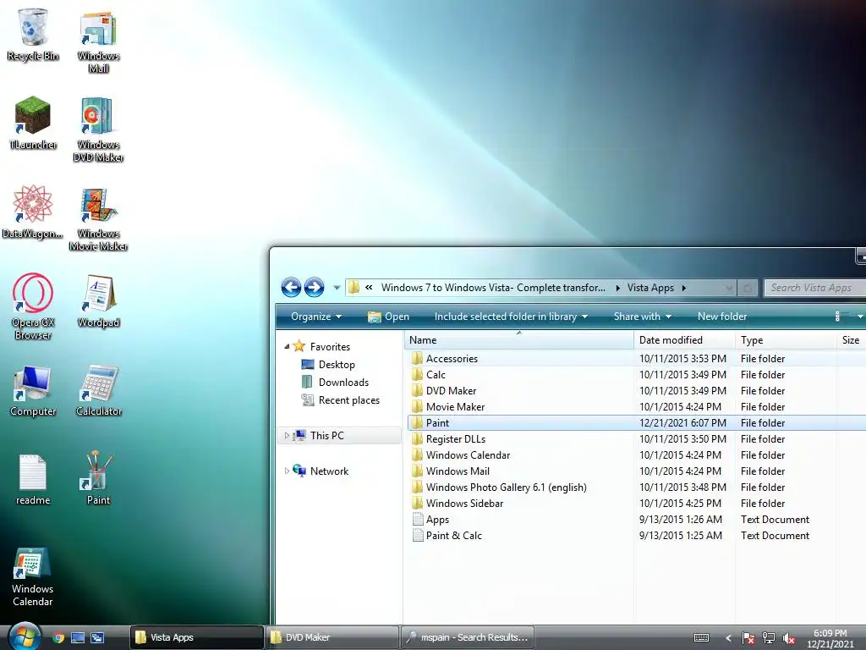Click the touch keyboard tray icon

pyautogui.click(x=701, y=638)
